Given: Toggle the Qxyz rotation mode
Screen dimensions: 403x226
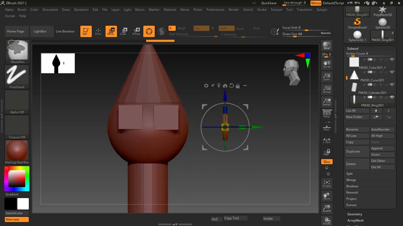Looking at the screenshot, I should tap(327, 162).
